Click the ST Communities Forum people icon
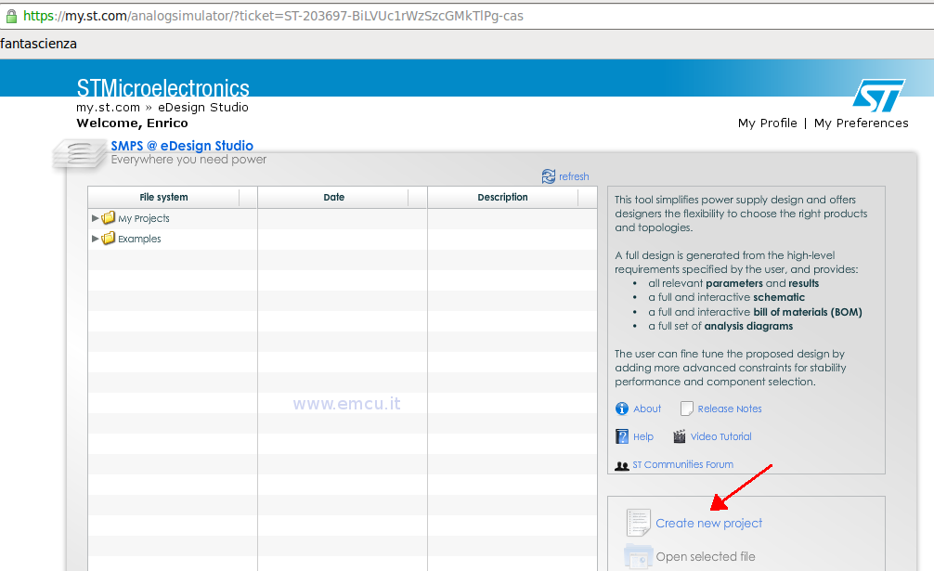This screenshot has width=934, height=571. pyautogui.click(x=622, y=465)
